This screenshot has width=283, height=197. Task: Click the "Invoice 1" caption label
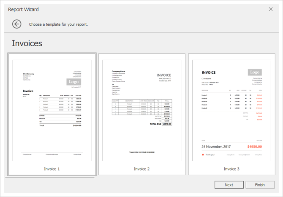(52, 169)
